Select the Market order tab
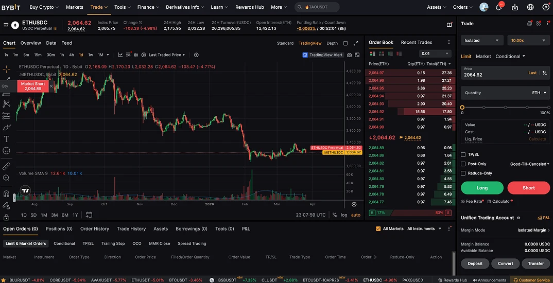 [x=483, y=57]
